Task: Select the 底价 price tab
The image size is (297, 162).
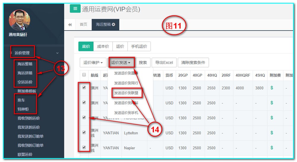Action: coord(86,46)
